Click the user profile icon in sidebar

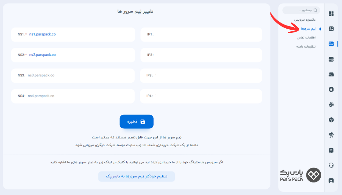(x=331, y=181)
